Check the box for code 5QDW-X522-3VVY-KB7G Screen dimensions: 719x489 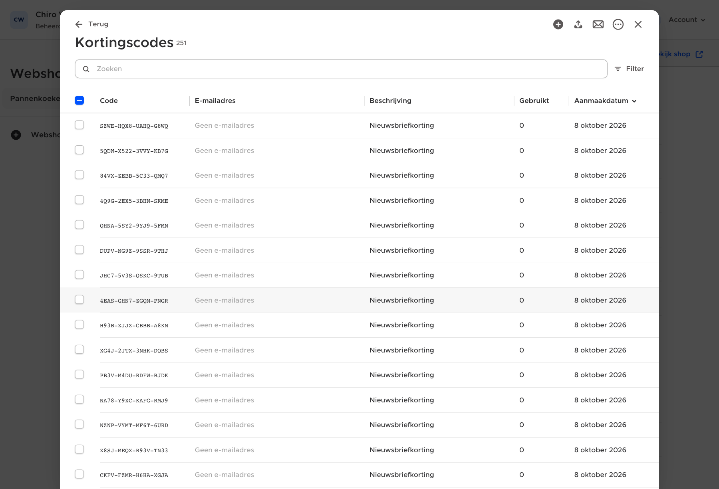coord(79,150)
